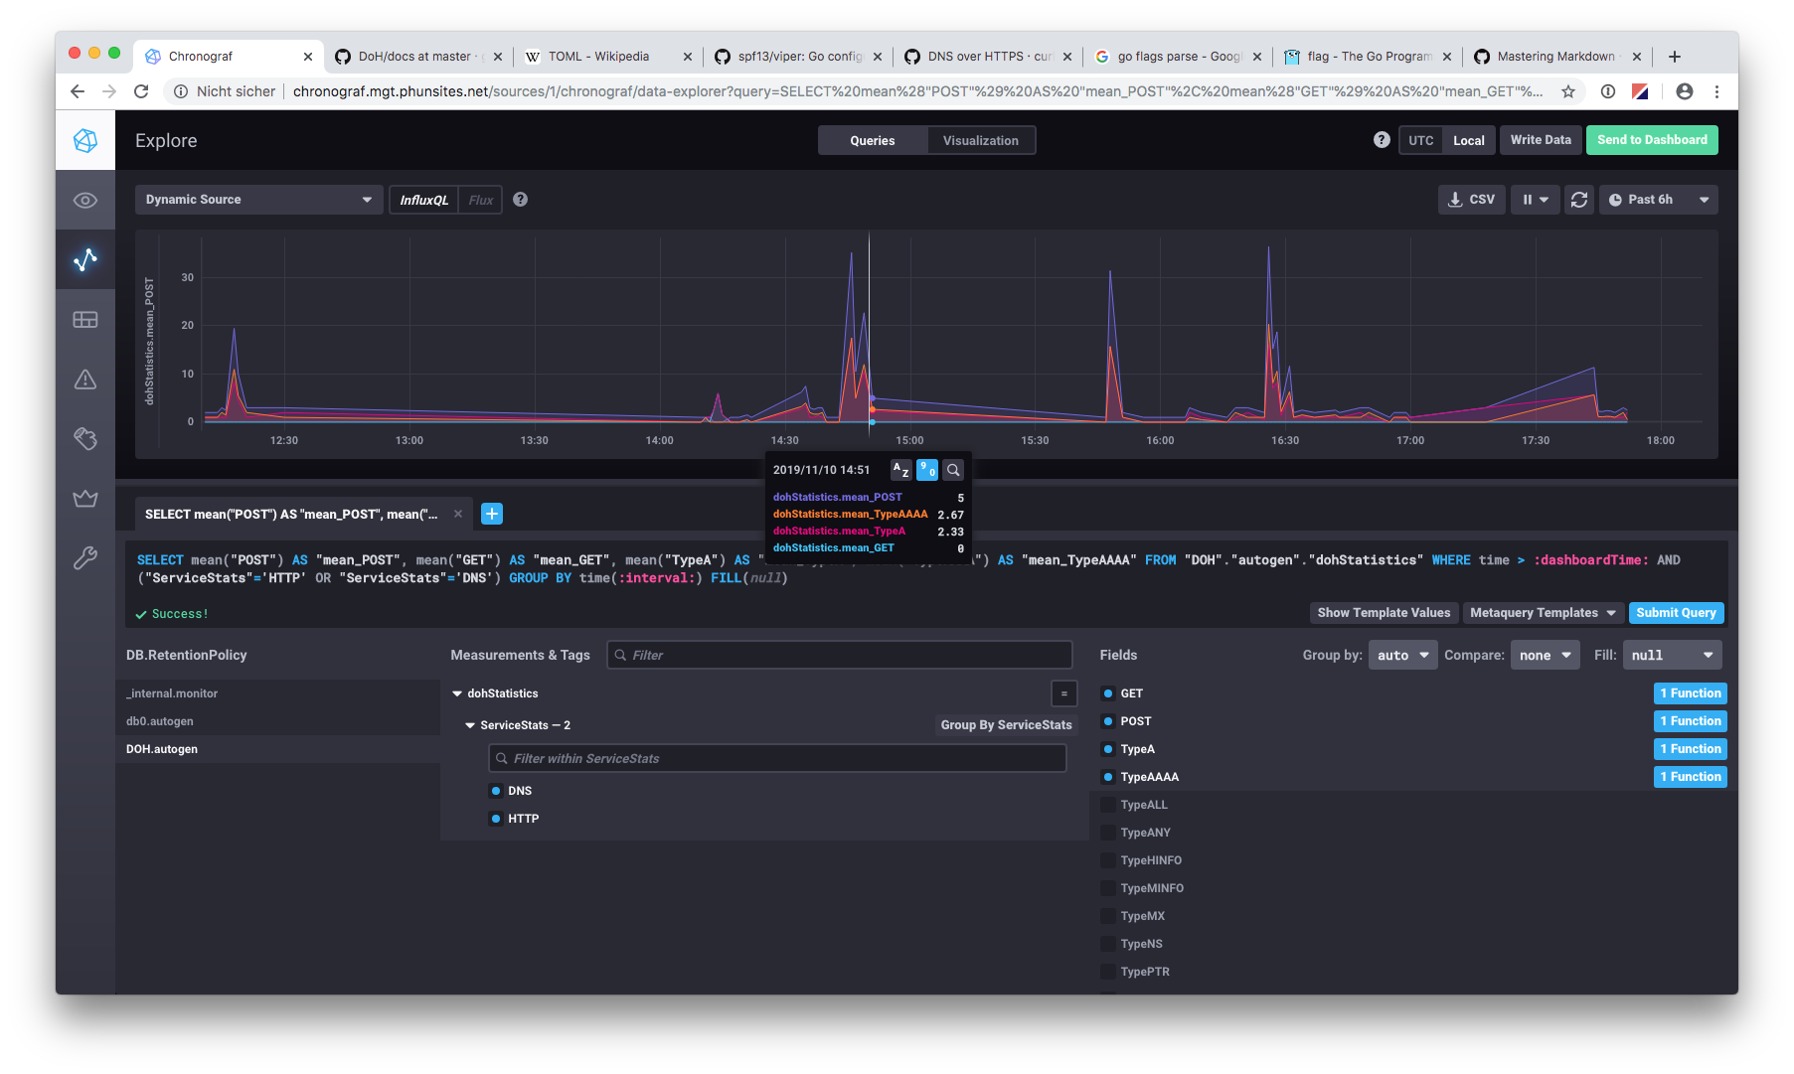Switch to the Queries tab

872,140
